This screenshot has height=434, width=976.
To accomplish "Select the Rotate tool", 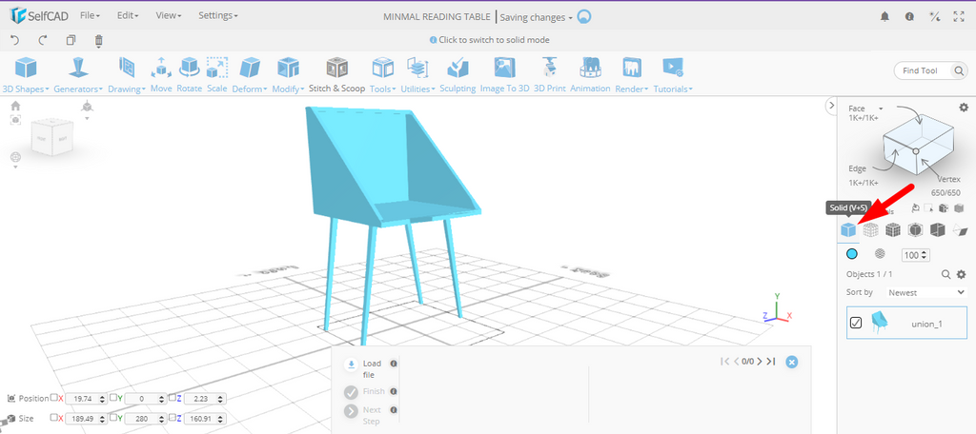I will coord(190,73).
